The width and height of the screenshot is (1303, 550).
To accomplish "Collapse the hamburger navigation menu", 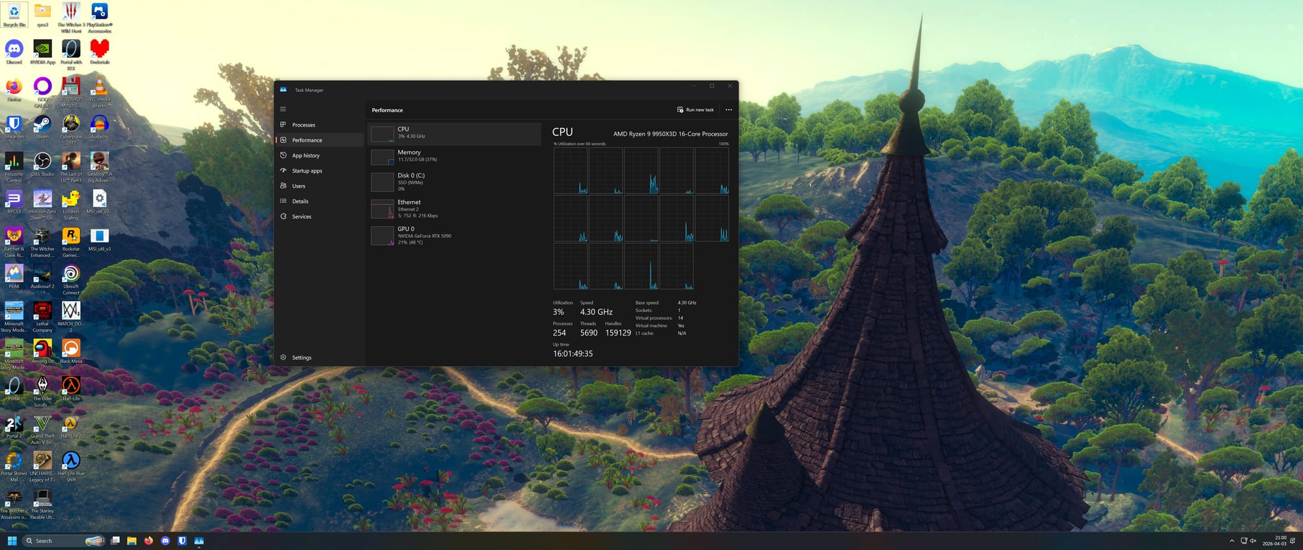I will coord(283,109).
